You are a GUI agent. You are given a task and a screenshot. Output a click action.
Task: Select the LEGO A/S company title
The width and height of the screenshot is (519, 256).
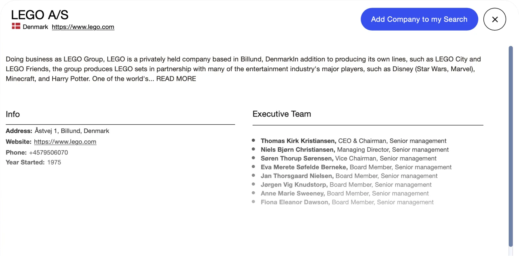click(x=40, y=15)
